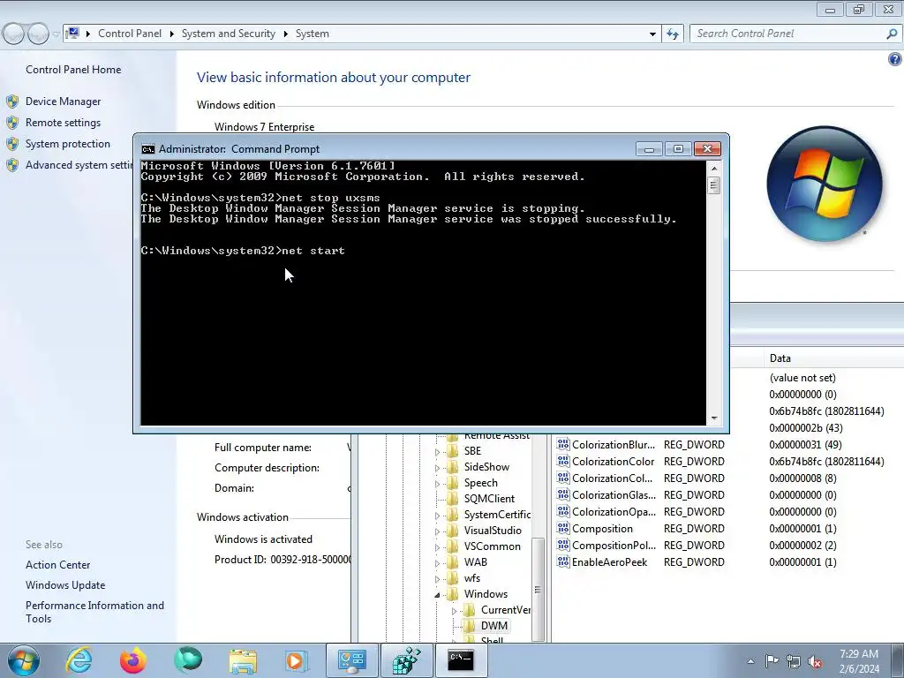This screenshot has height=678, width=904.
Task: Show hidden tray icons arrow
Action: [750, 661]
